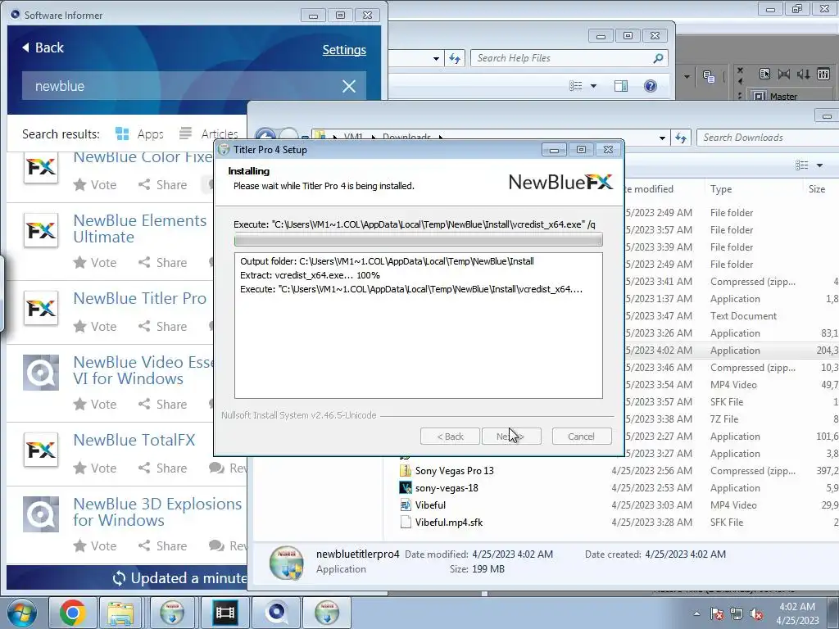The height and width of the screenshot is (629, 839).
Task: Open the taskbar clock showing 4:02 AM
Action: (797, 613)
